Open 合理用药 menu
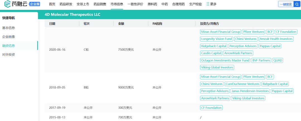 coord(179,4)
